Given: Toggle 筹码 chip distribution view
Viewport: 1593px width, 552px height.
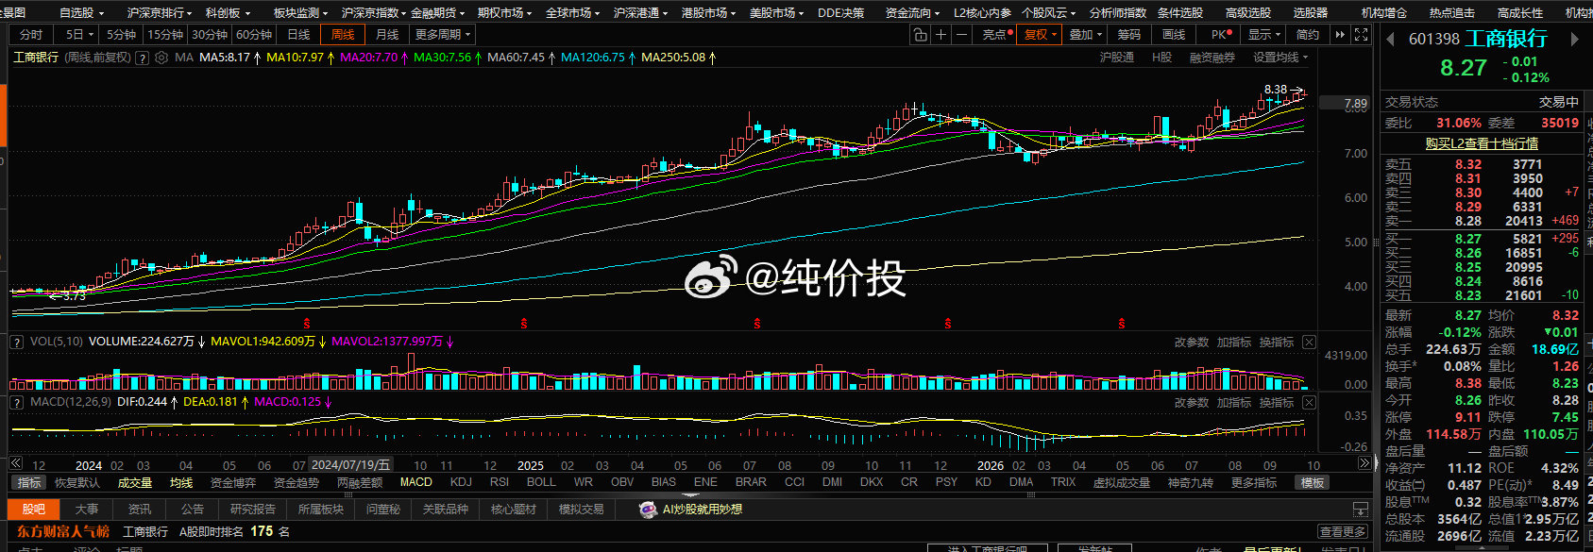Looking at the screenshot, I should point(1129,35).
